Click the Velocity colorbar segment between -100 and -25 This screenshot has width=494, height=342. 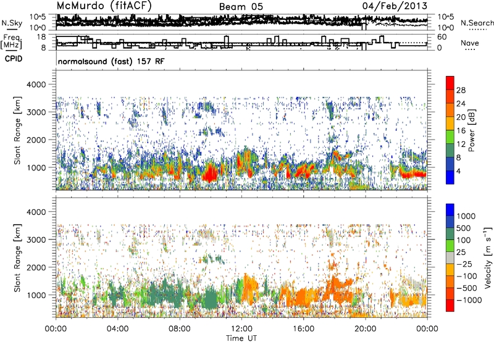coord(450,270)
